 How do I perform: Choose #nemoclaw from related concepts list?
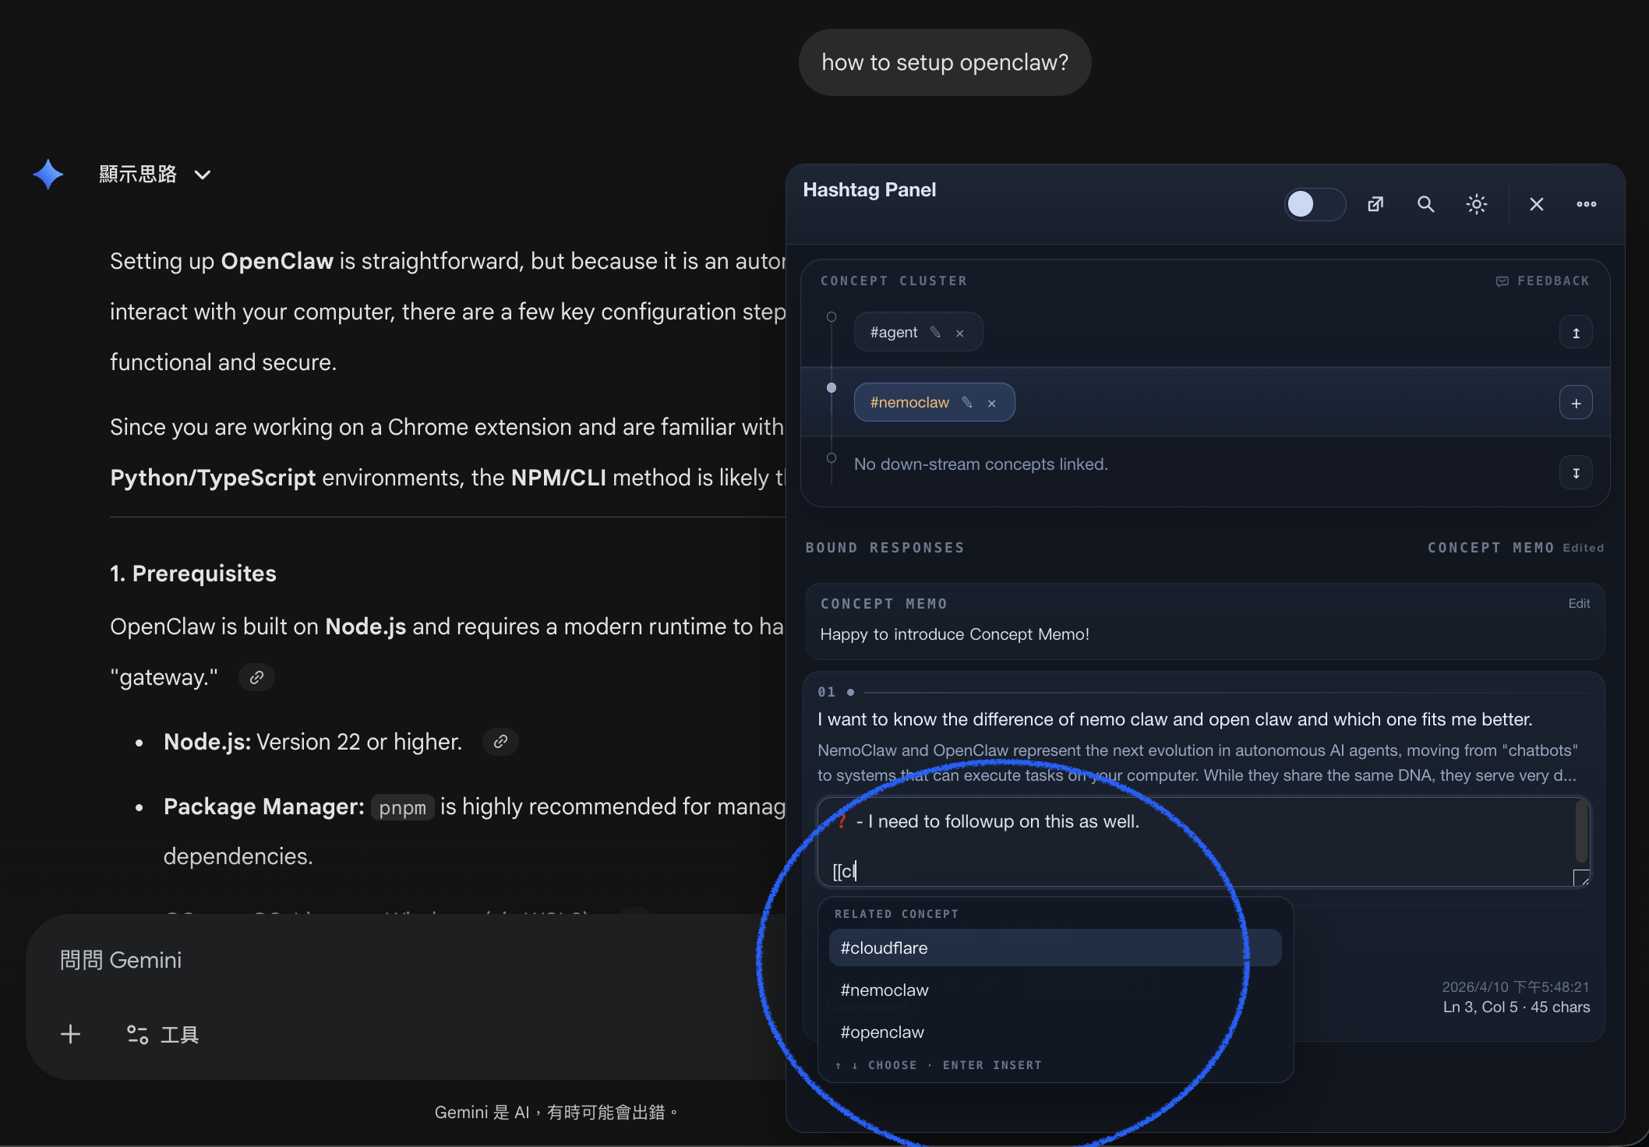point(1055,990)
